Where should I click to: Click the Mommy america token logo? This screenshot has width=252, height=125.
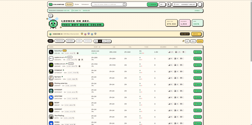coord(51,84)
